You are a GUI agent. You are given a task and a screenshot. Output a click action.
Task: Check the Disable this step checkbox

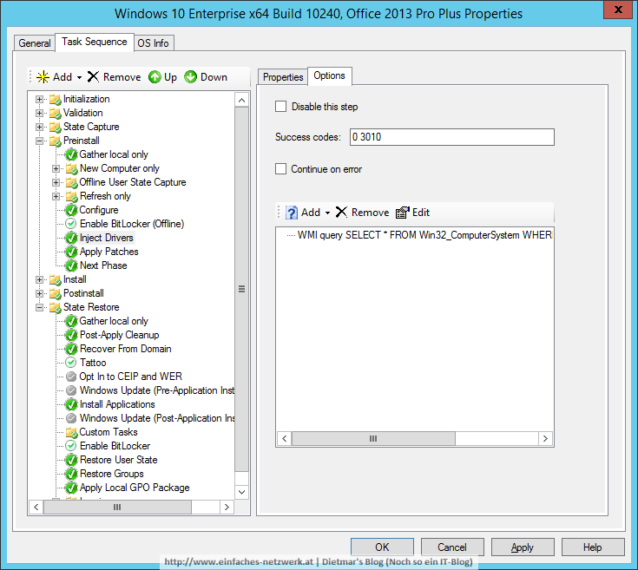tap(280, 107)
